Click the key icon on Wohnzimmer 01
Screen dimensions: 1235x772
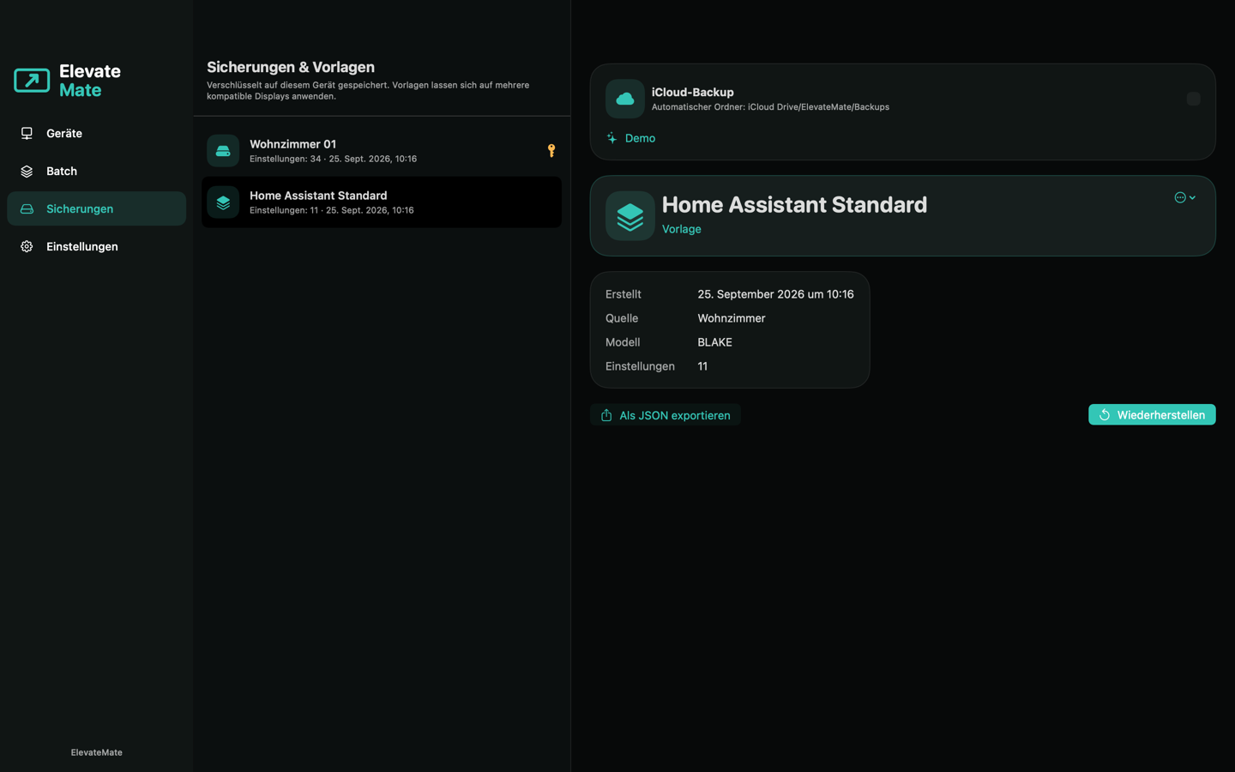pos(551,151)
